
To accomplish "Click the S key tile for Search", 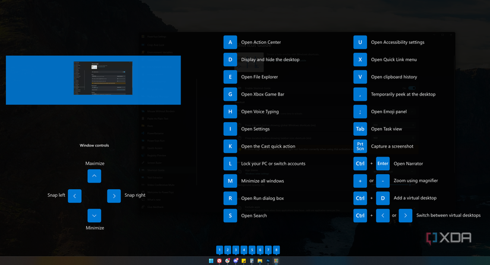I will coord(230,215).
